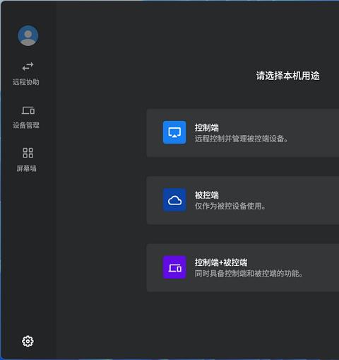This screenshot has height=360, width=339.
Task: Click the text 同时具备控制端和被控端的功能。
Action: click(x=249, y=274)
